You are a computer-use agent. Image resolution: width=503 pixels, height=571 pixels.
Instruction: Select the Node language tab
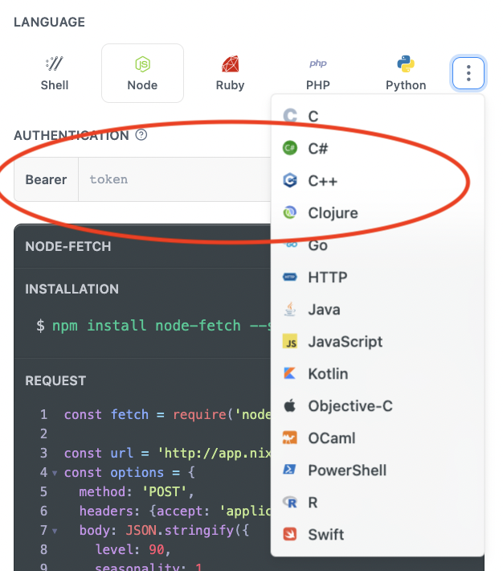142,73
